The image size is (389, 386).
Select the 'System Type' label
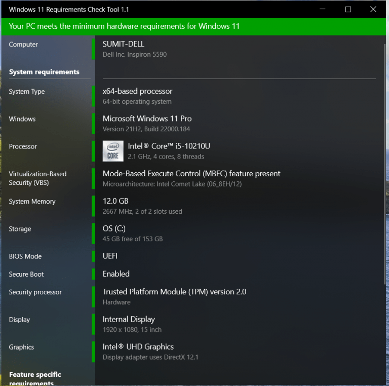[27, 92]
